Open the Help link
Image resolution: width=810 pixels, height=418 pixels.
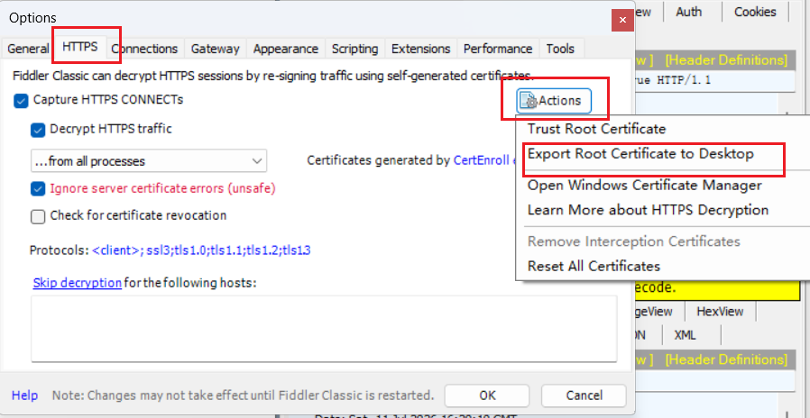[24, 395]
